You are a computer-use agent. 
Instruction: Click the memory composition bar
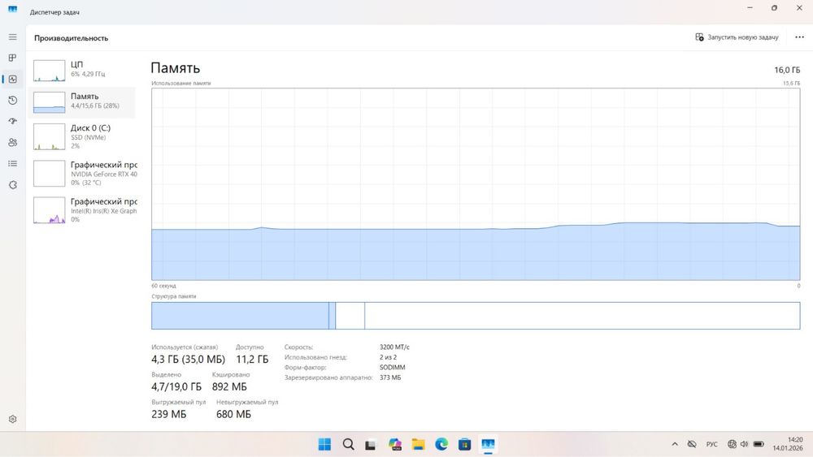pos(476,316)
